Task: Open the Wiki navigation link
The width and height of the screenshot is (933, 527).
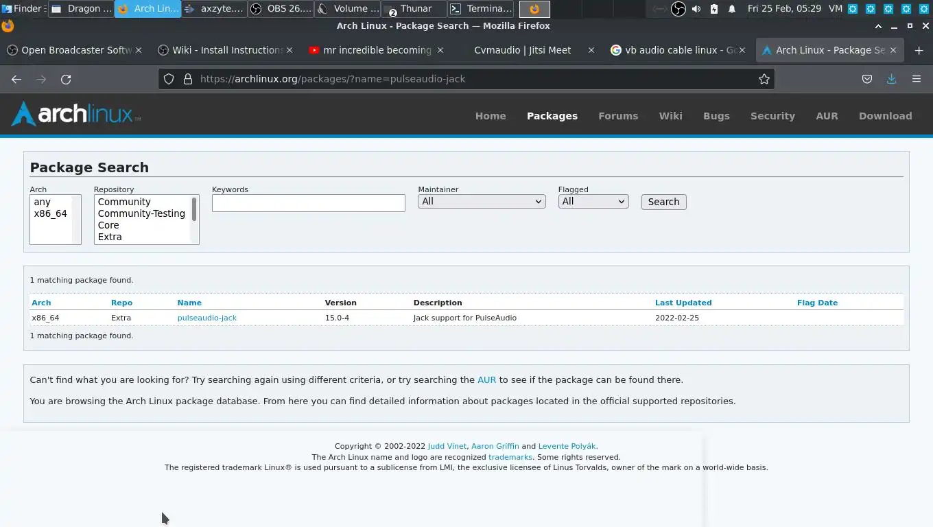Action: 670,116
